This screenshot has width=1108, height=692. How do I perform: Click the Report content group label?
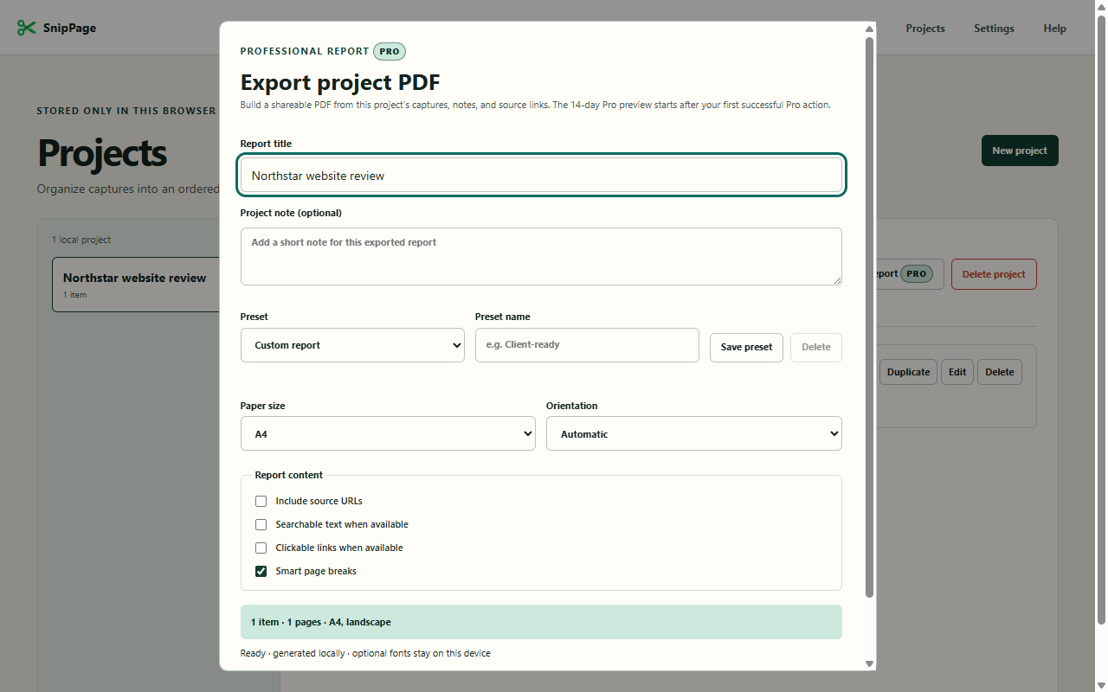(288, 475)
